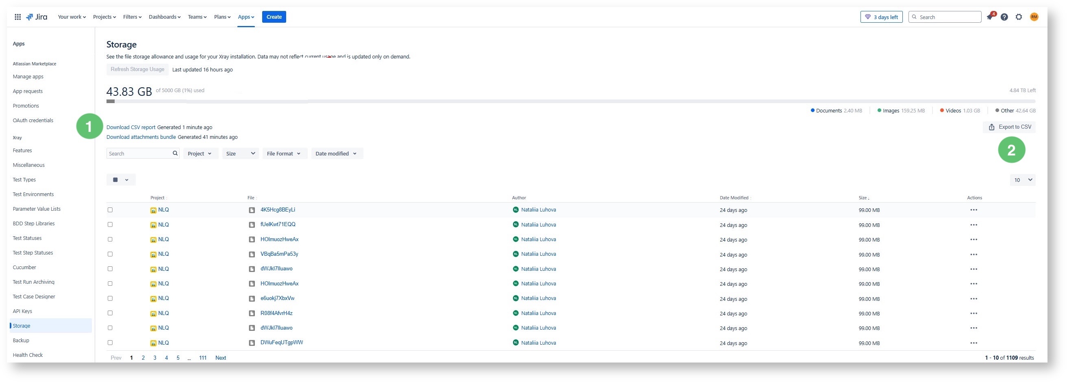Open the settings gear icon

(x=1019, y=17)
